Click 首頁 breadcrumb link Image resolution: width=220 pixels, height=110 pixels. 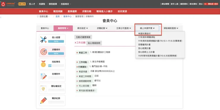57,16
